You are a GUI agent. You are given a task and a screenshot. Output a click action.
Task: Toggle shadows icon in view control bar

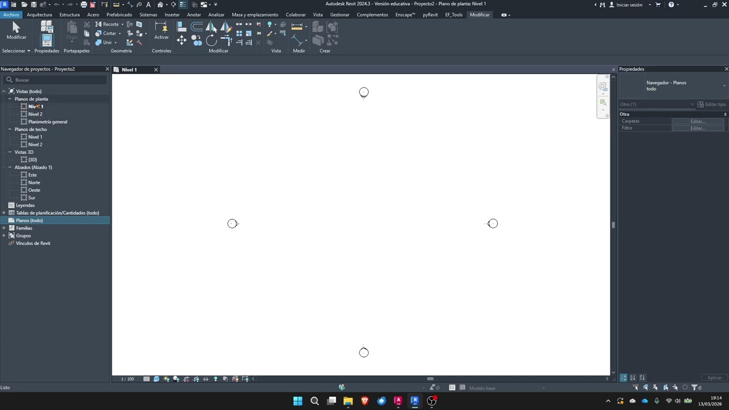(176, 379)
